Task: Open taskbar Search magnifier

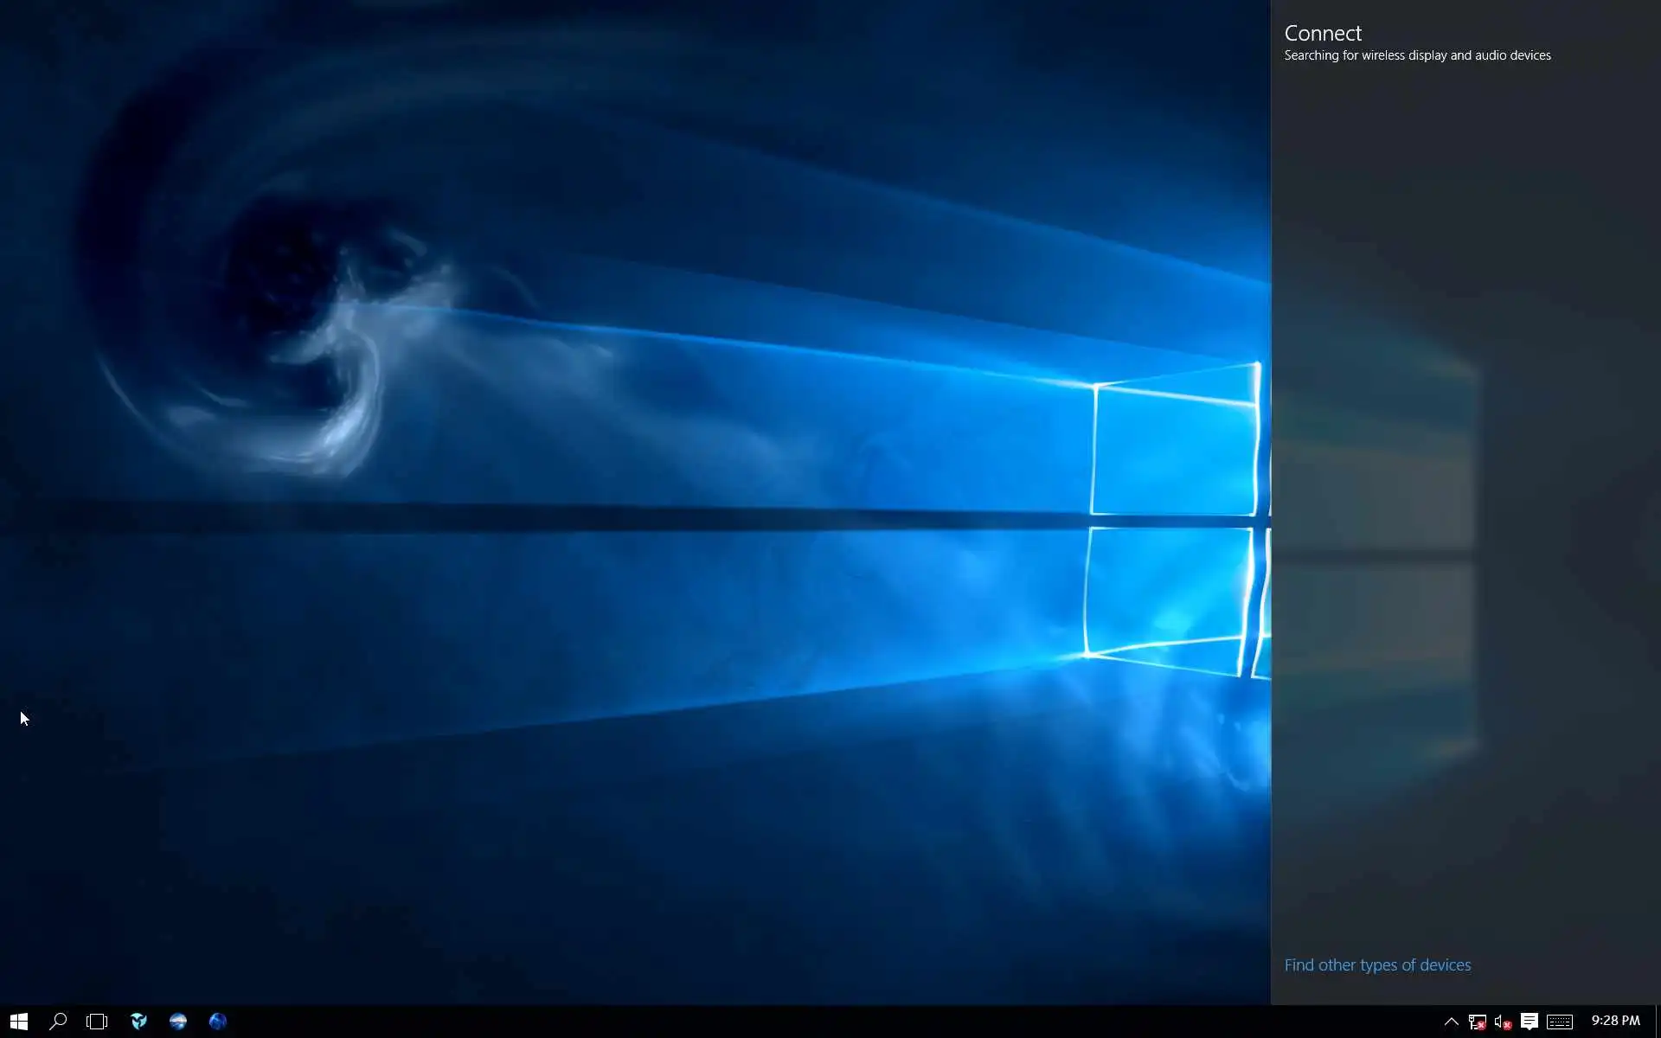Action: 58,1022
